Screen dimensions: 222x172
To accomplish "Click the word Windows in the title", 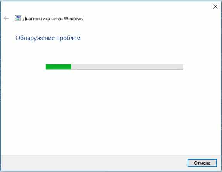I will point(73,19).
